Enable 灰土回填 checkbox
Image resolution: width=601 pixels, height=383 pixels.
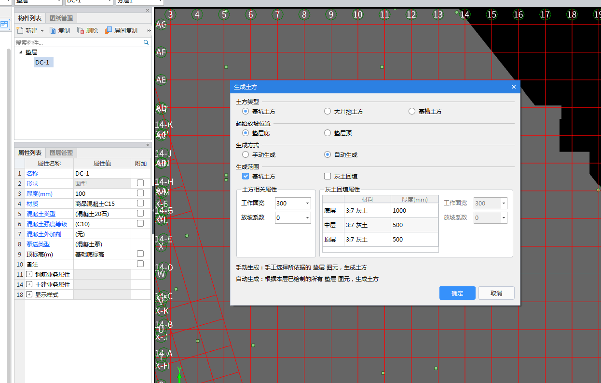click(328, 176)
